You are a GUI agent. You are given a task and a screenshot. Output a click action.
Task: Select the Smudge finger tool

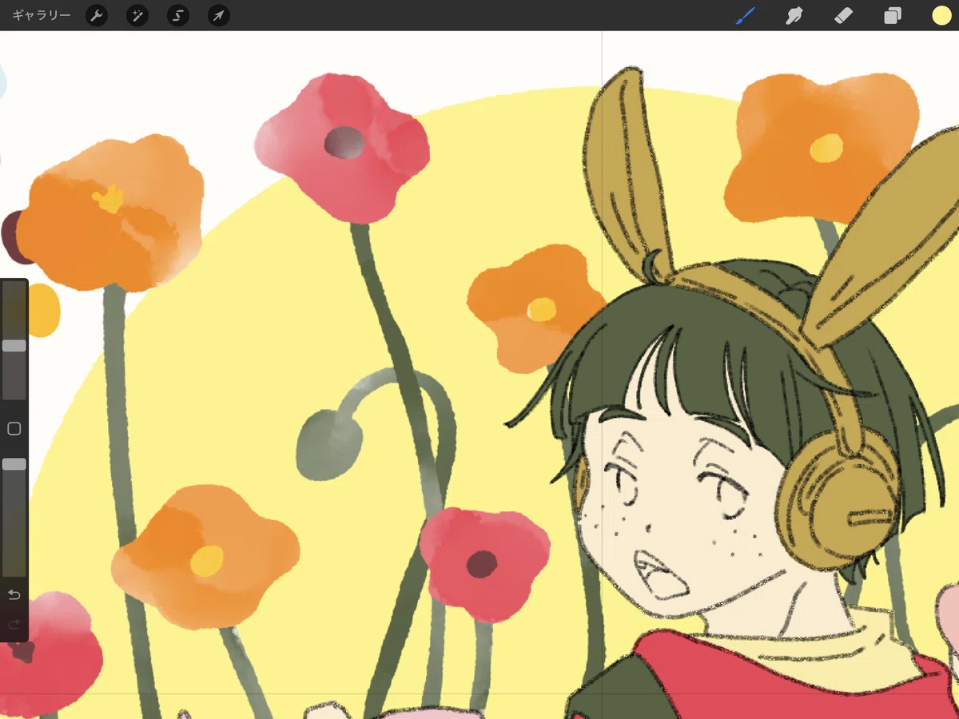[794, 15]
